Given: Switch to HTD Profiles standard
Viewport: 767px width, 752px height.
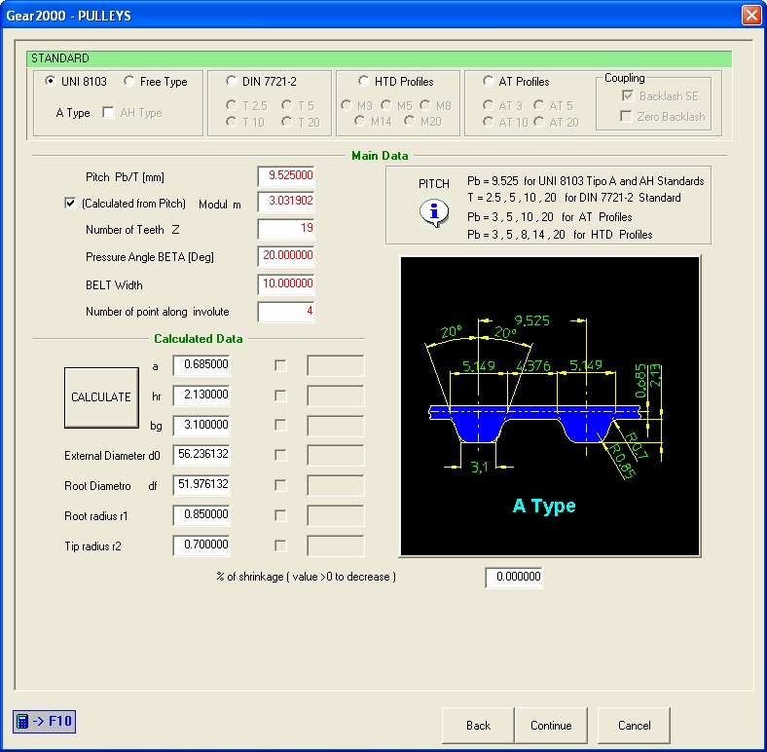Looking at the screenshot, I should point(364,82).
